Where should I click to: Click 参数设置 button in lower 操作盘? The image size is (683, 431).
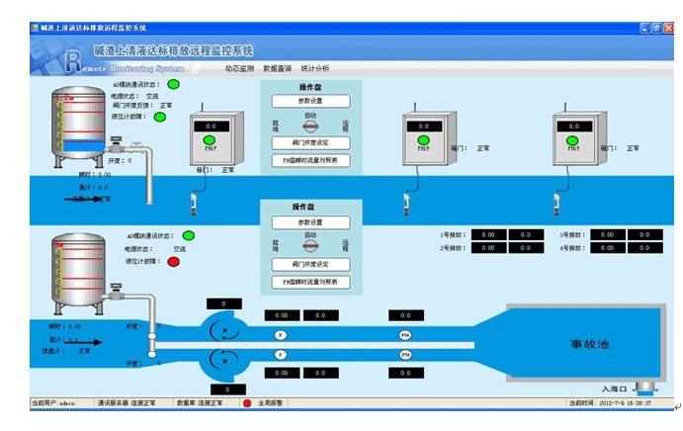click(x=310, y=223)
